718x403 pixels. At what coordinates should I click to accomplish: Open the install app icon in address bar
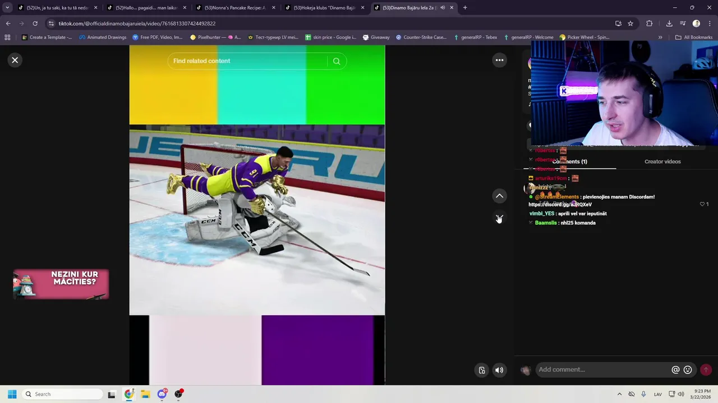point(618,24)
